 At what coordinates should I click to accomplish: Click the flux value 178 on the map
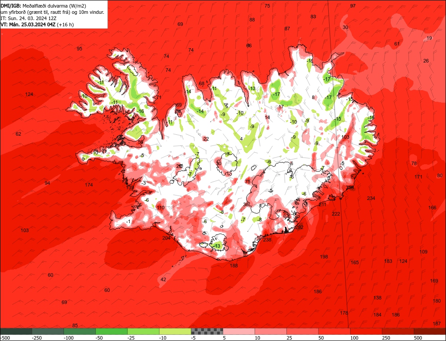pos(344,313)
